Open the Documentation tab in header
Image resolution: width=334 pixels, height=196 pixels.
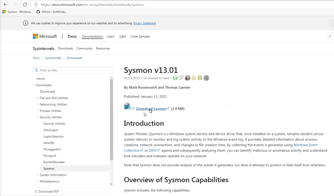click(92, 37)
